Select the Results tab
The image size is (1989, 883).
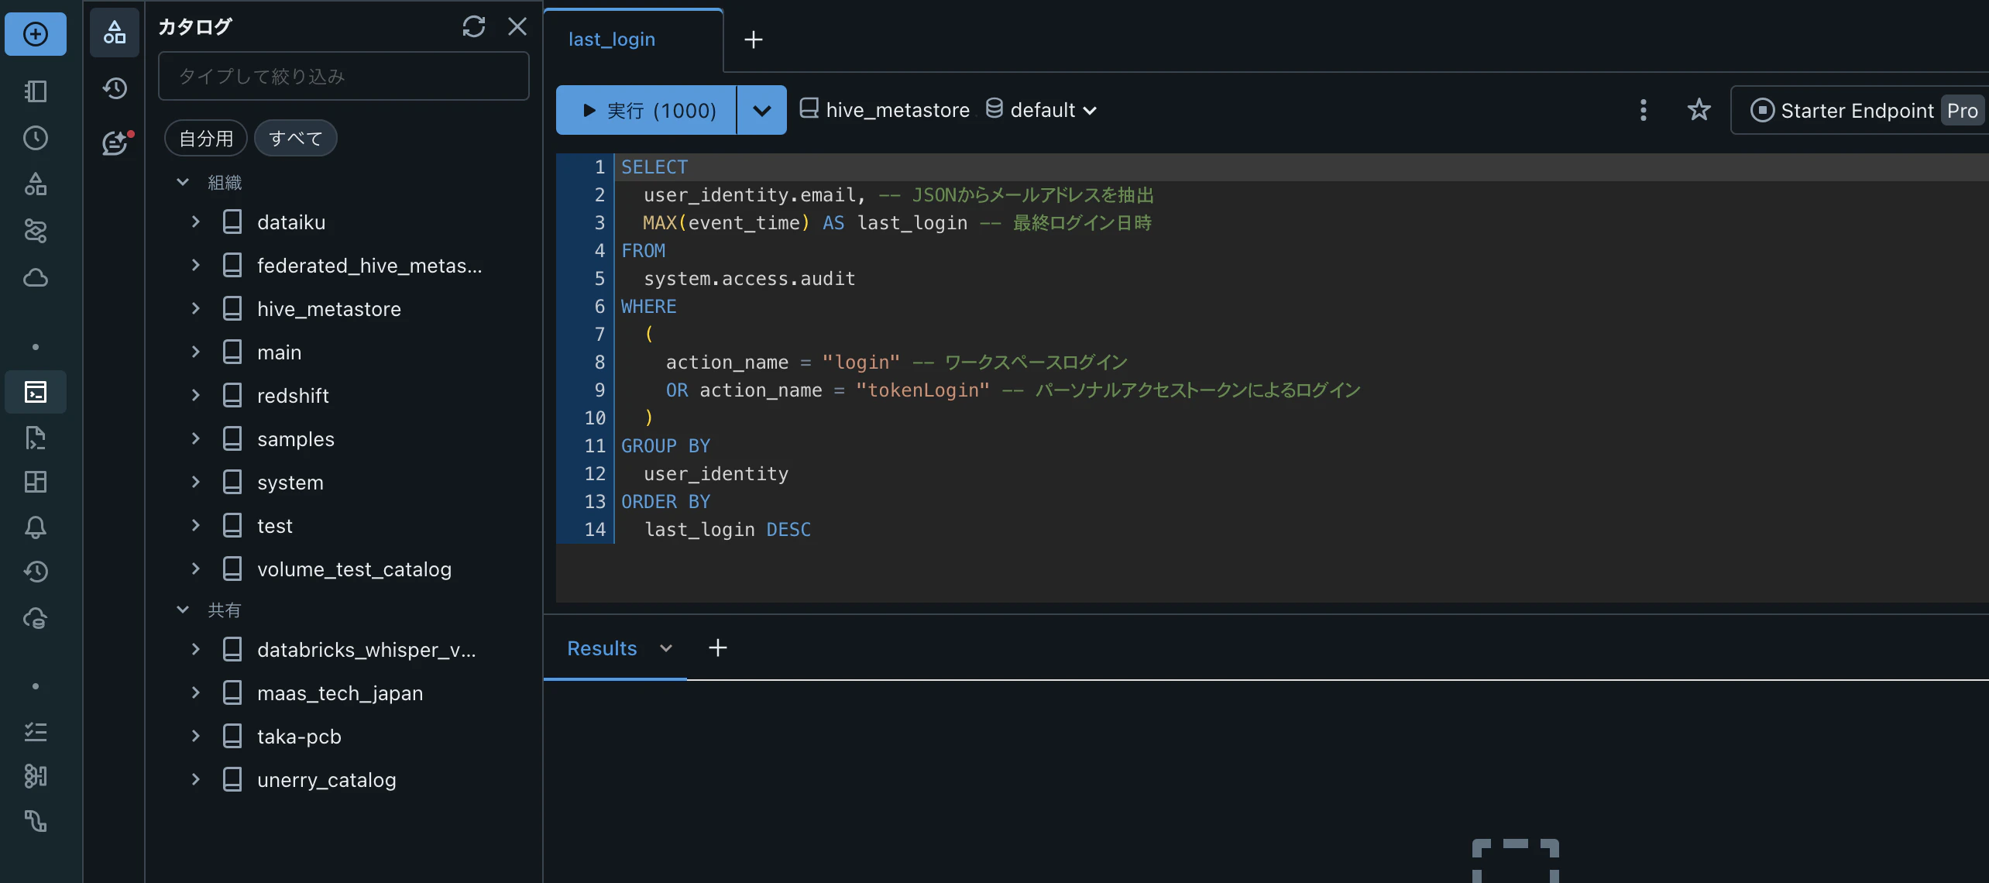[x=602, y=648]
